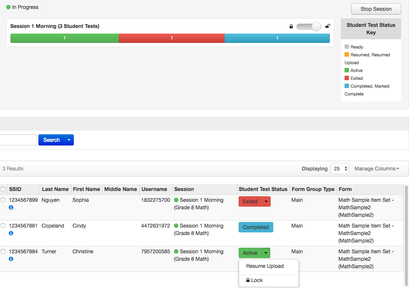Click the red Exited segment of progress bar
Viewport: 409px width, 288px height.
(172, 38)
